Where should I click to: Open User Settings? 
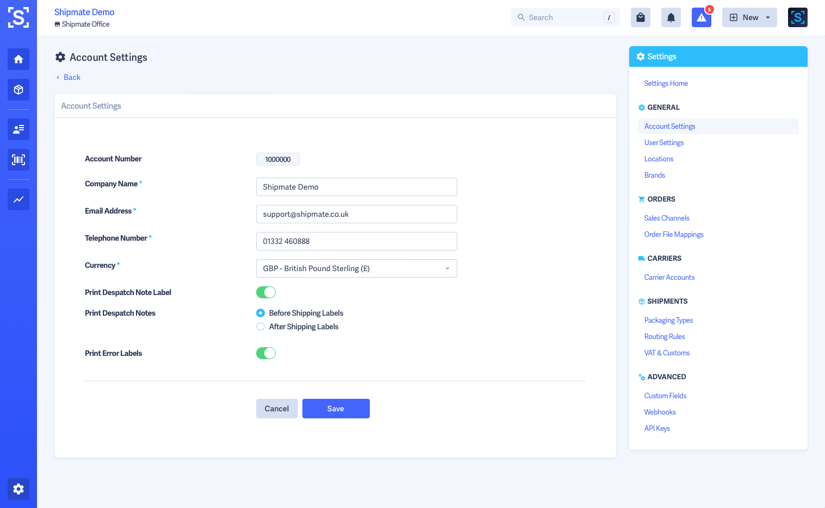pos(664,142)
